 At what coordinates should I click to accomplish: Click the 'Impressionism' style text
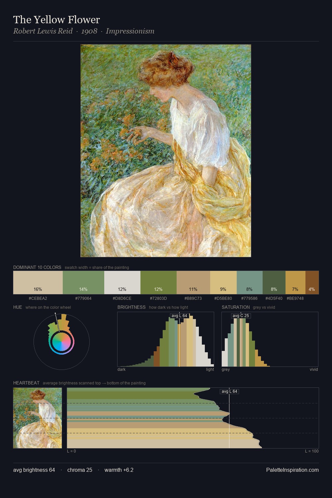click(130, 31)
